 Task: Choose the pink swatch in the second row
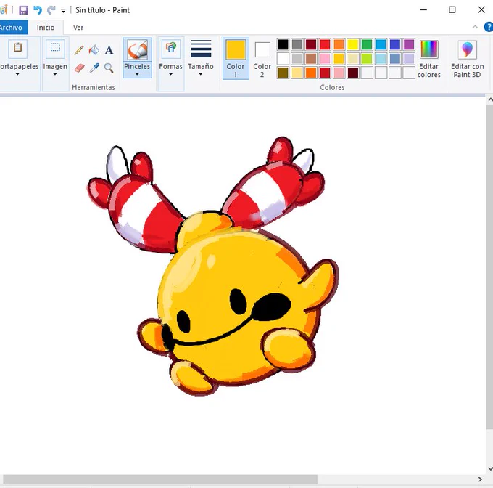325,59
